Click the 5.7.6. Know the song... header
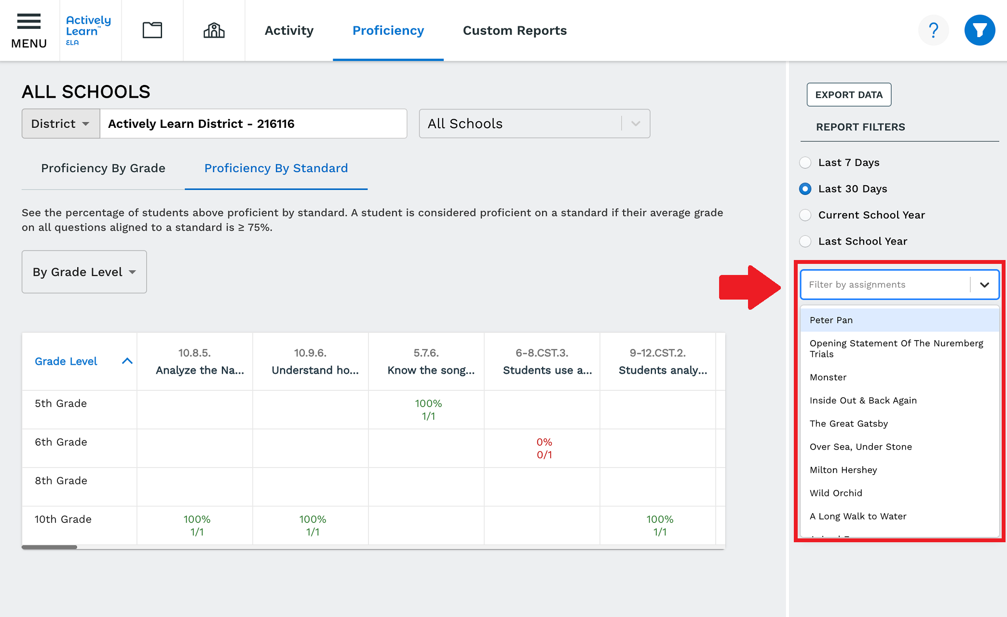 click(x=426, y=361)
